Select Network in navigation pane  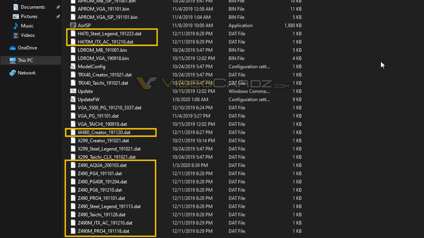coord(26,73)
